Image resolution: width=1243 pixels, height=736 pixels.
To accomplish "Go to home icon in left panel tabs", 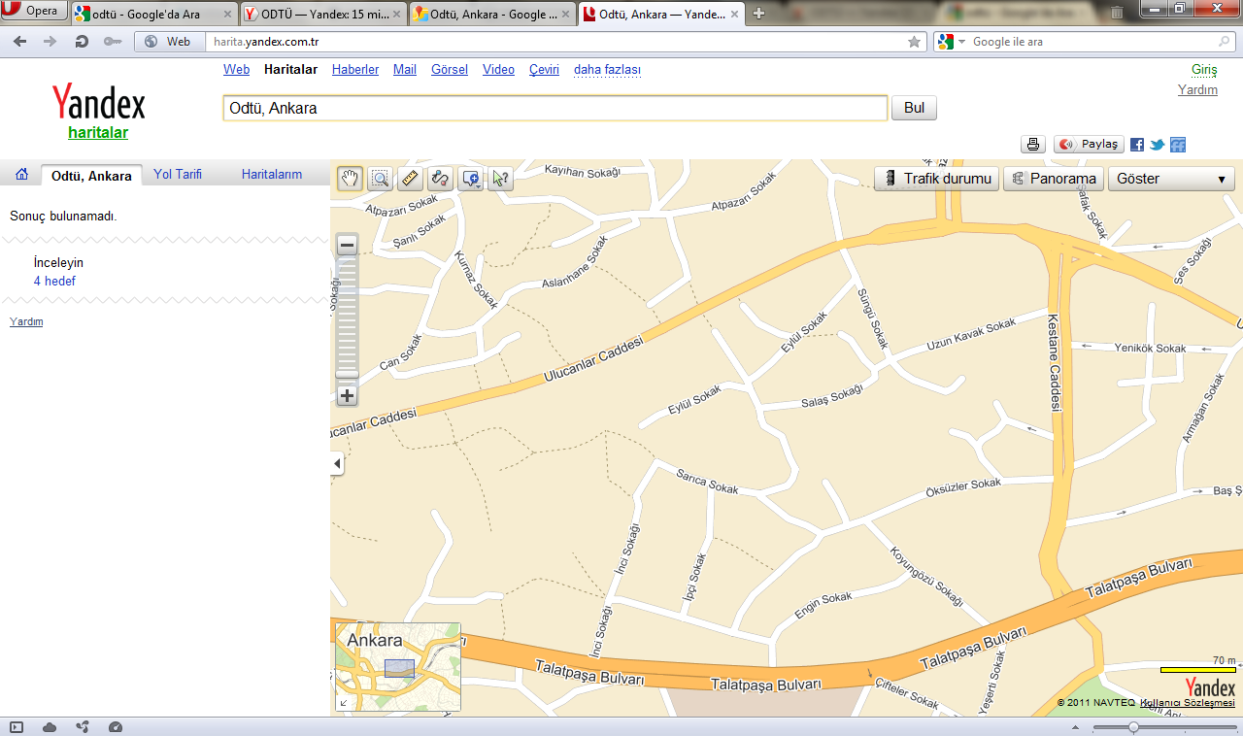I will pyautogui.click(x=21, y=175).
